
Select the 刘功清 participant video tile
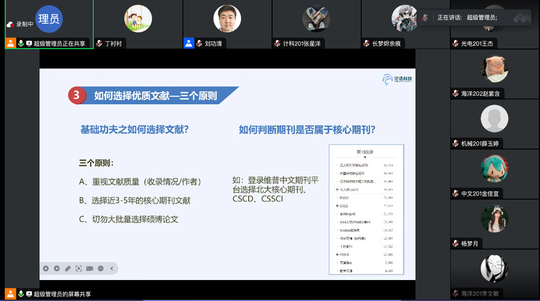(x=227, y=19)
